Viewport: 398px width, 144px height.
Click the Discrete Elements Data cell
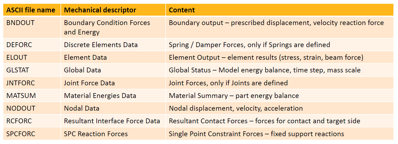click(x=113, y=45)
